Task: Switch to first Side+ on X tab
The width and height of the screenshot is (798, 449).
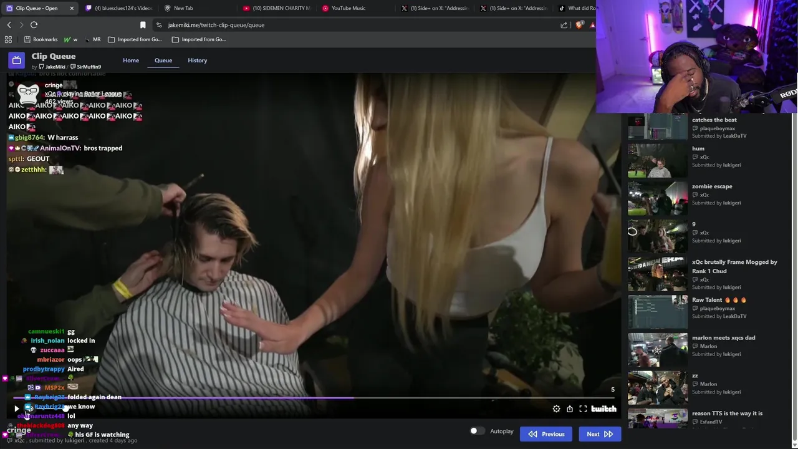Action: click(436, 8)
